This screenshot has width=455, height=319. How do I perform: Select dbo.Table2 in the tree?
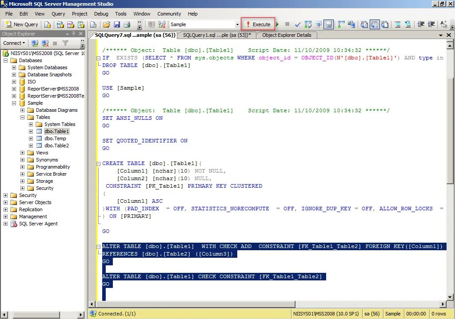click(x=56, y=146)
